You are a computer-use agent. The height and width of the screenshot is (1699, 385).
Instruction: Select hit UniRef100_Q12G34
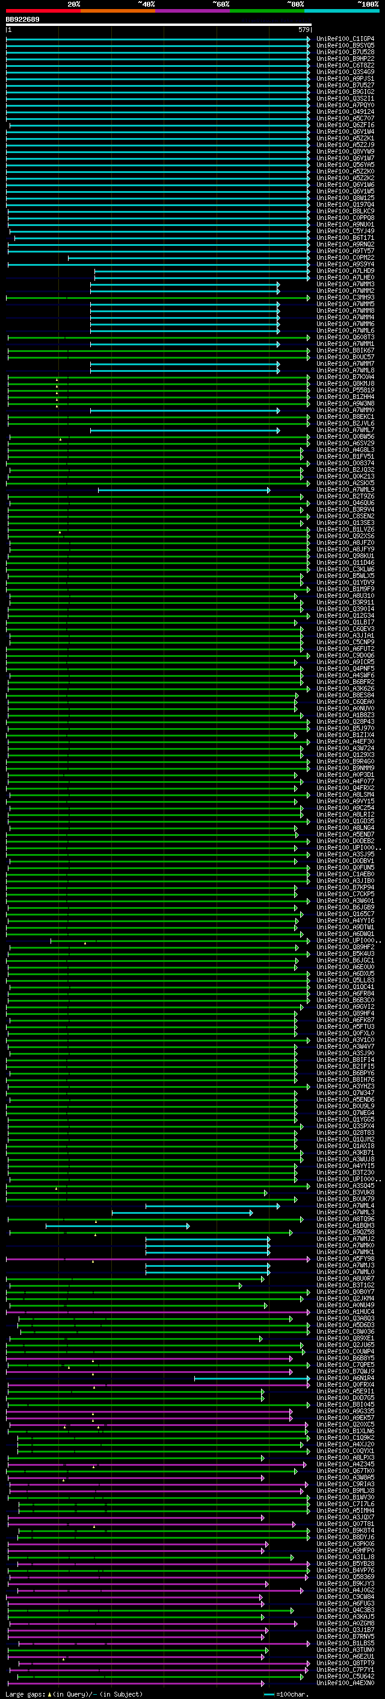(345, 615)
